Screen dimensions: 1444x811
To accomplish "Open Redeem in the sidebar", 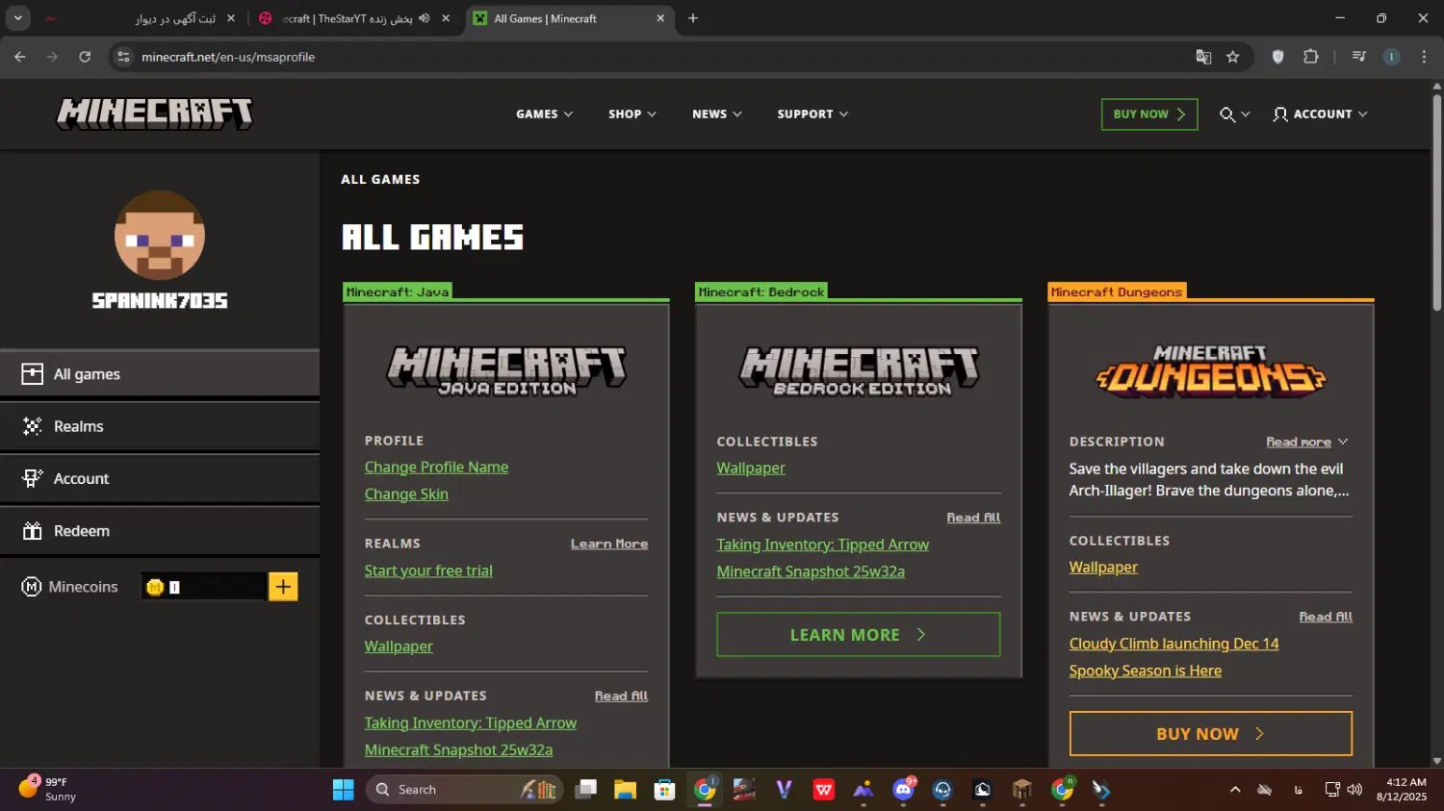I will (x=160, y=531).
